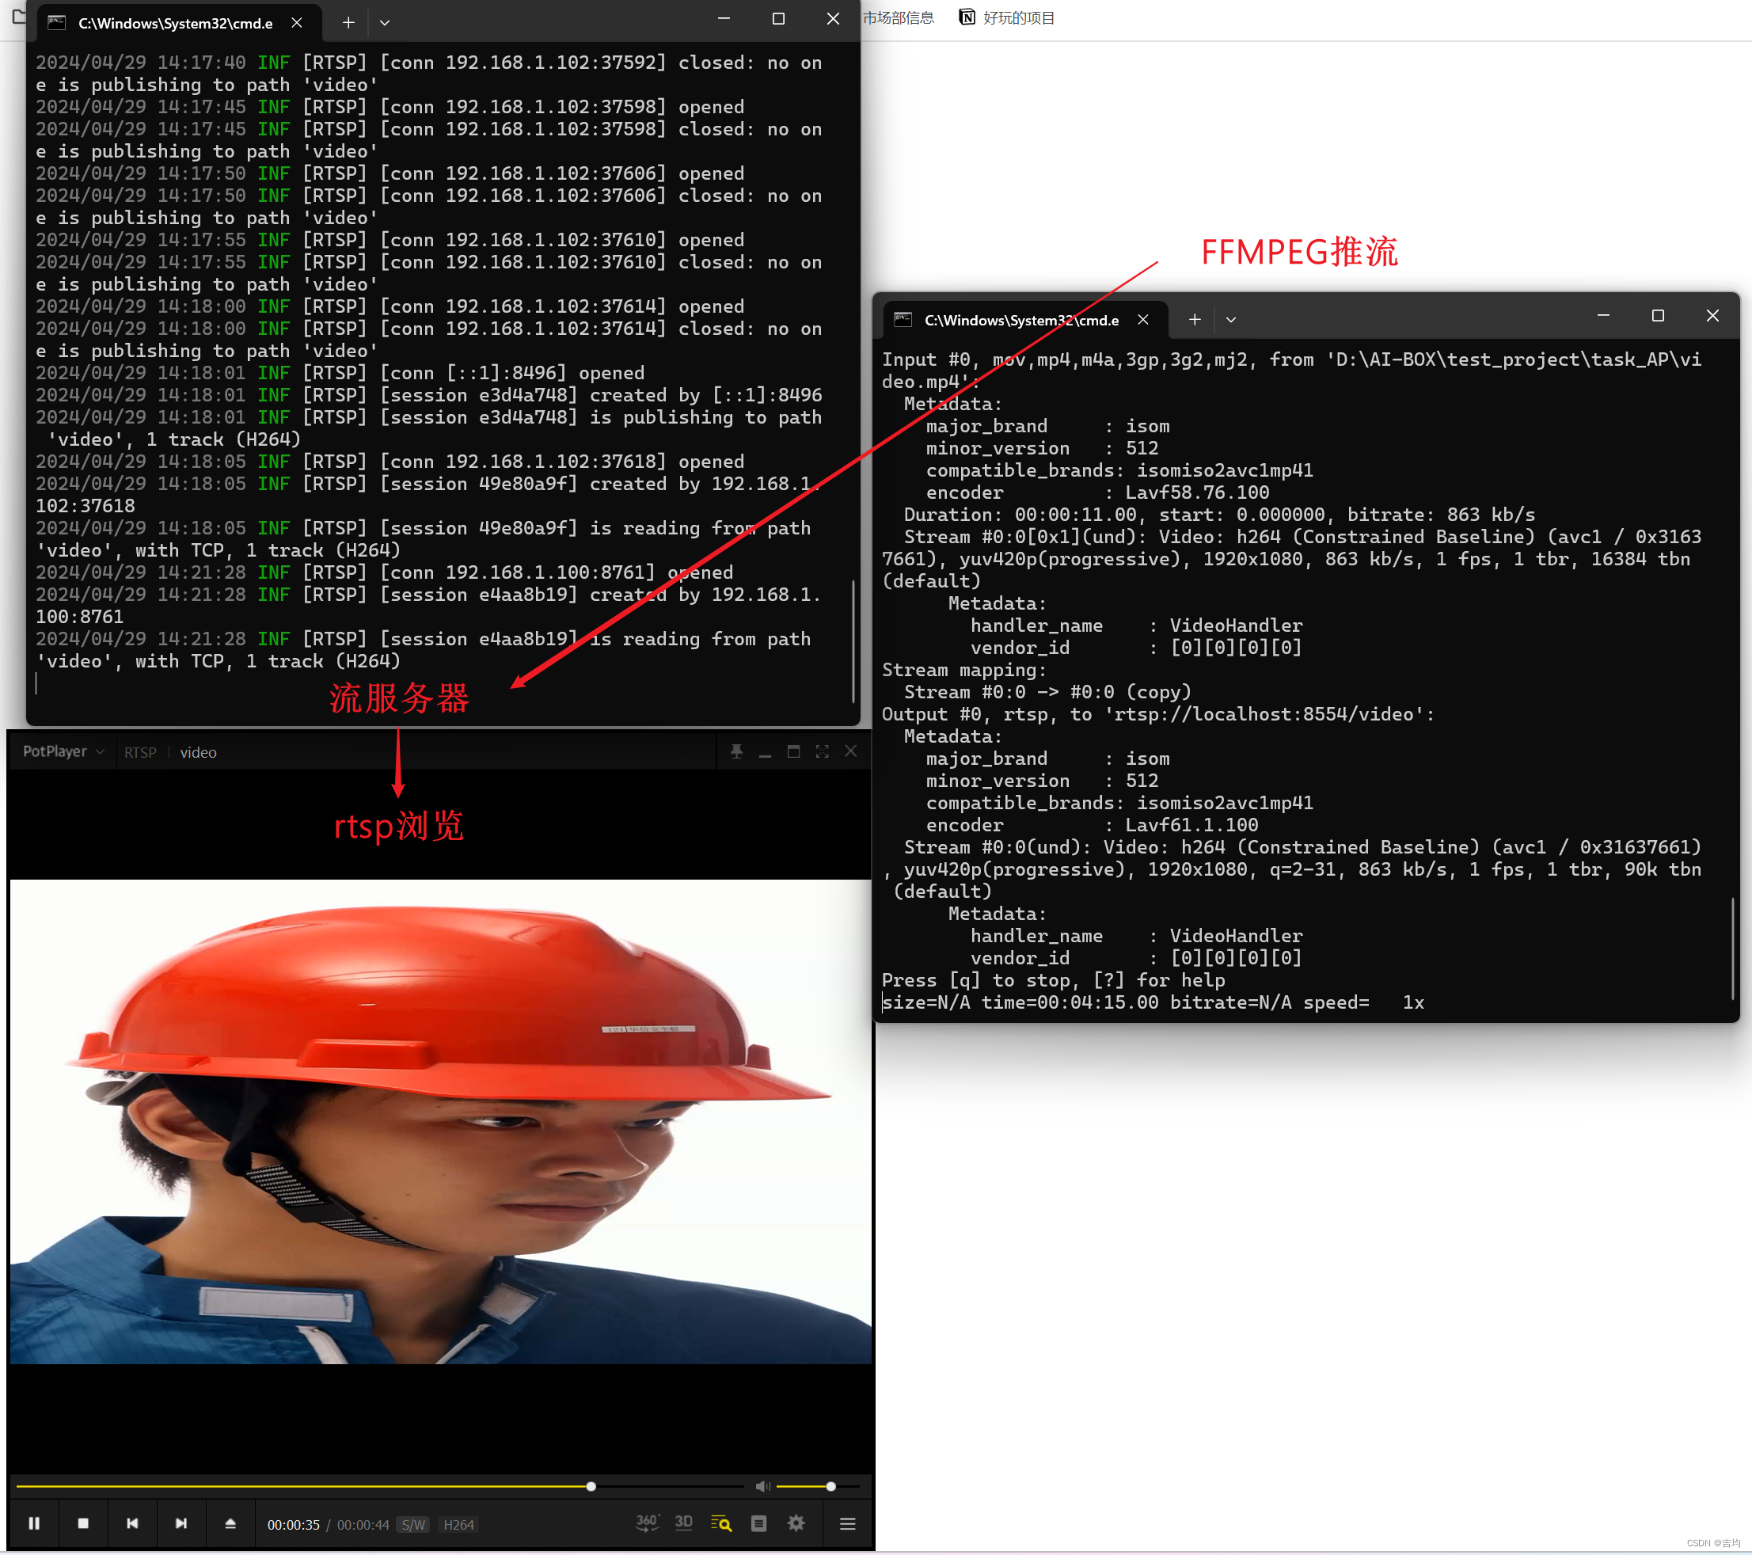This screenshot has width=1752, height=1555.
Task: Skip to the previous track in PotPlayer
Action: point(132,1523)
